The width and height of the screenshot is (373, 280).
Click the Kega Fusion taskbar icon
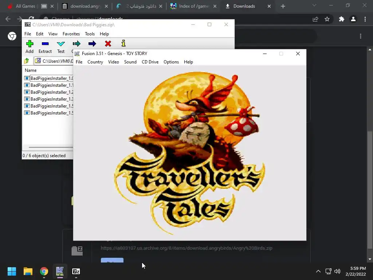pos(60,271)
